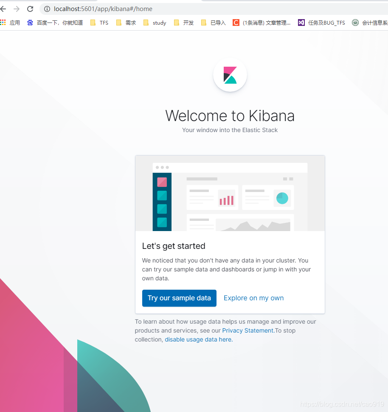Open the study bookmark folder
This screenshot has height=412, width=388.
click(155, 23)
